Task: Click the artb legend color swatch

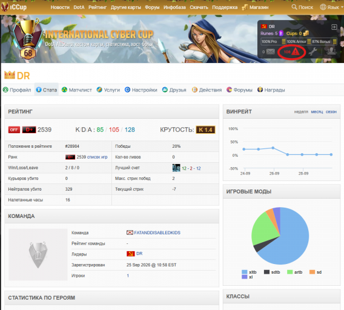Action: [x=290, y=272]
